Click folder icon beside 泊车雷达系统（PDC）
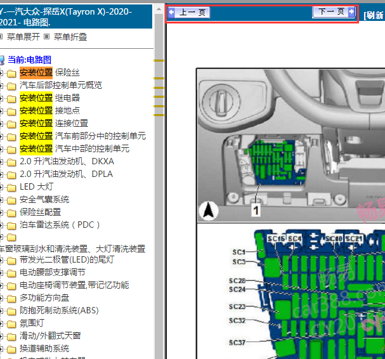This screenshot has height=359, width=385. tap(11, 225)
